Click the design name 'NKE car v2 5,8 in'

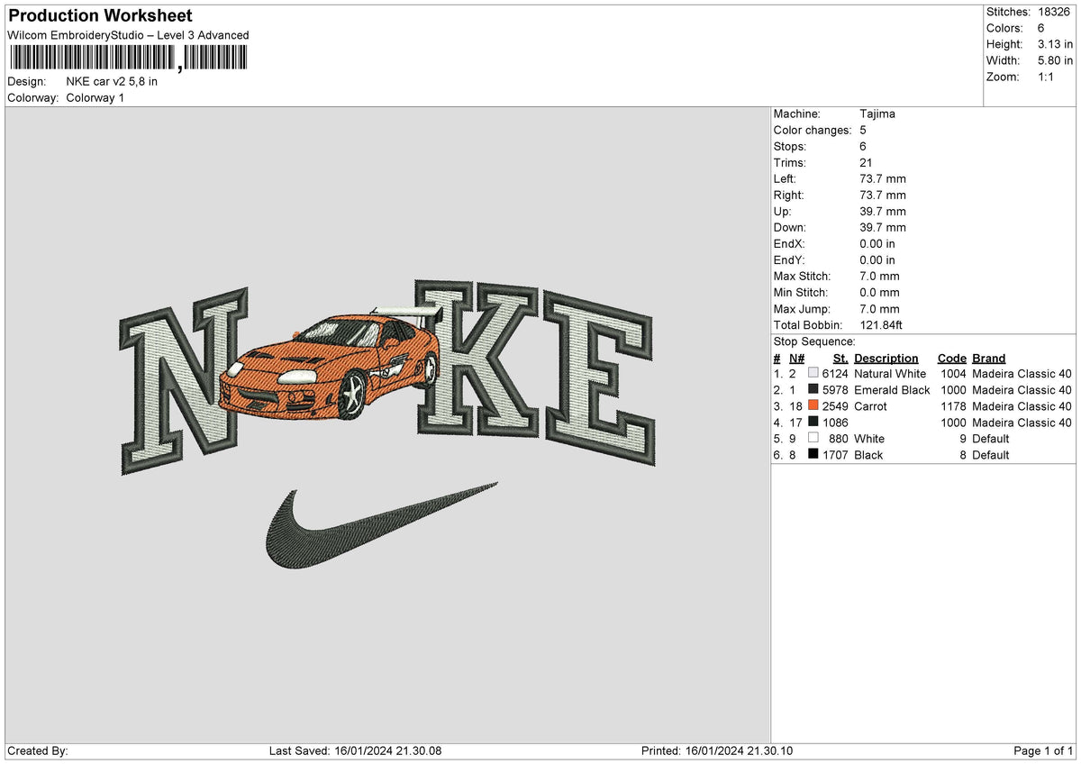coord(112,82)
